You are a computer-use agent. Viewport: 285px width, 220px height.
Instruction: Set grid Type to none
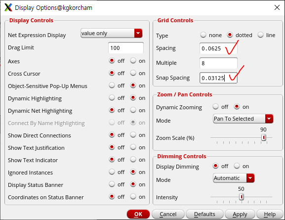[203, 35]
